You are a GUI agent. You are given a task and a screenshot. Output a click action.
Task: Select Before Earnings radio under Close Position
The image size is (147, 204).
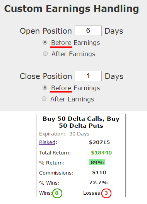click(x=45, y=88)
